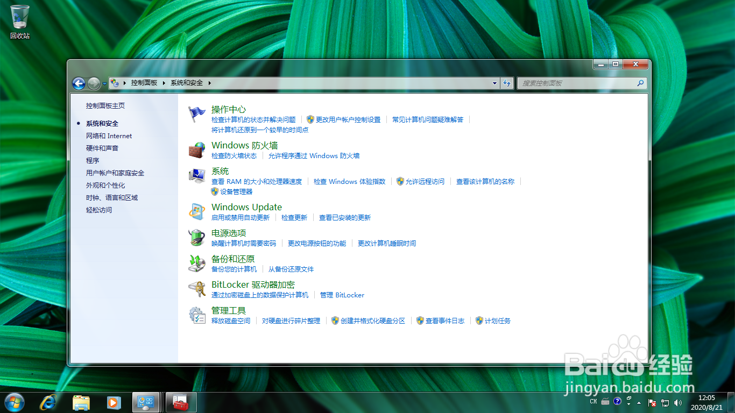The height and width of the screenshot is (413, 735).
Task: Open 设备管理器 link
Action: [236, 191]
